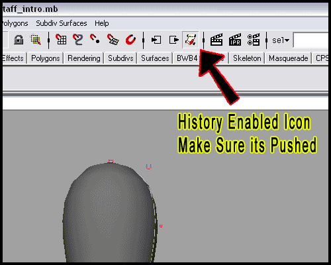Switch to the Skeleton shelf tab

point(247,58)
